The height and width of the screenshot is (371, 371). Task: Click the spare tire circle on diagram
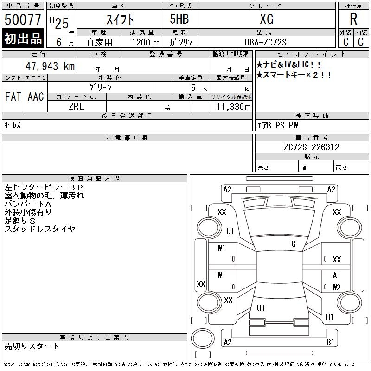[203, 338]
